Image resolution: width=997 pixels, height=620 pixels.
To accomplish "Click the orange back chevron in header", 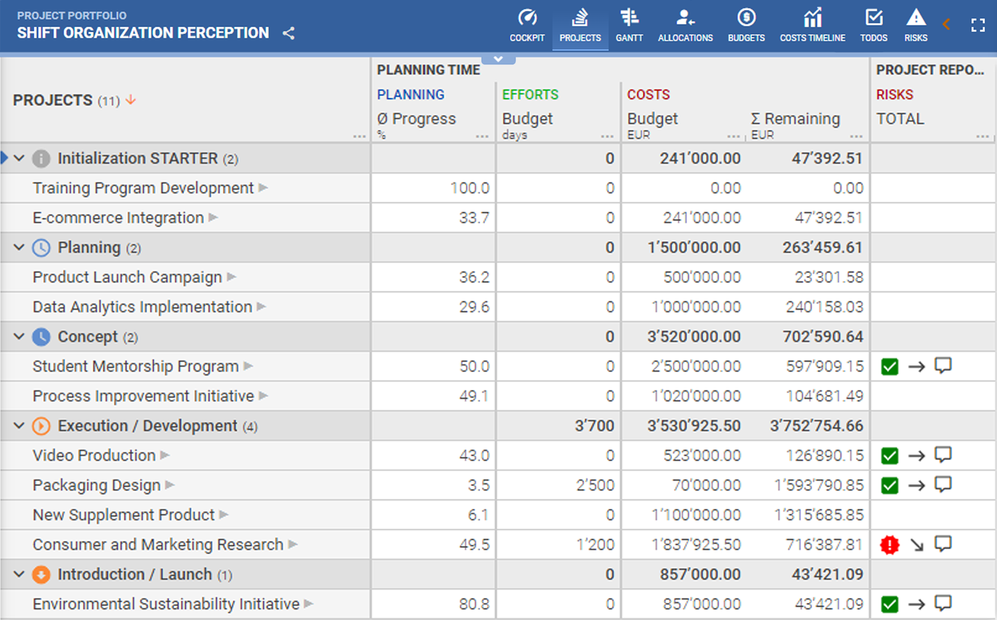I will tap(946, 25).
